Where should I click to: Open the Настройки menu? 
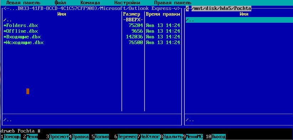tap(127, 3)
